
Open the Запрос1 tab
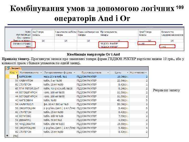(15, 68)
